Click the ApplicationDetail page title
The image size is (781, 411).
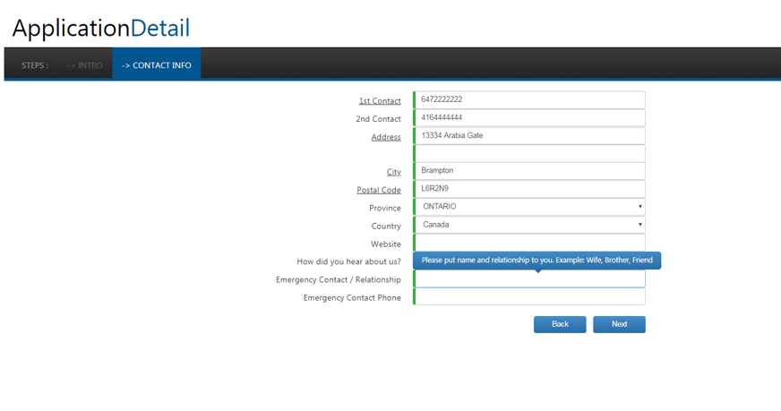pos(101,28)
